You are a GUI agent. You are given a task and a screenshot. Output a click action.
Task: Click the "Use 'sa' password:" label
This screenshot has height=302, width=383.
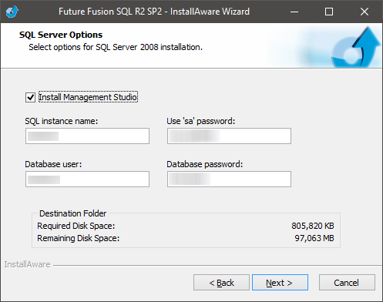(201, 121)
